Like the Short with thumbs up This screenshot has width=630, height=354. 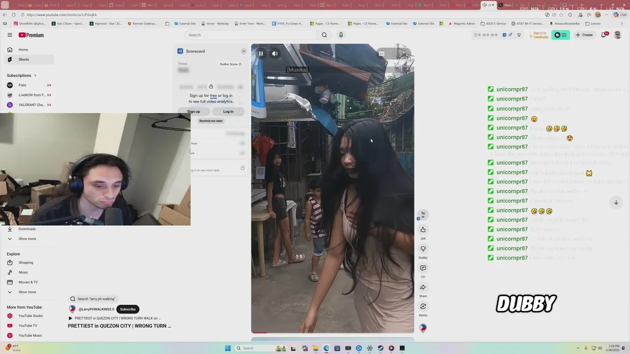[423, 230]
